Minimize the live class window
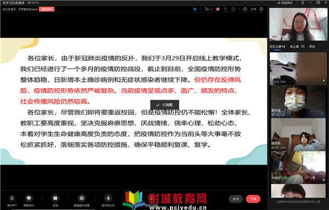This screenshot has width=329, height=210. tap(310, 3)
